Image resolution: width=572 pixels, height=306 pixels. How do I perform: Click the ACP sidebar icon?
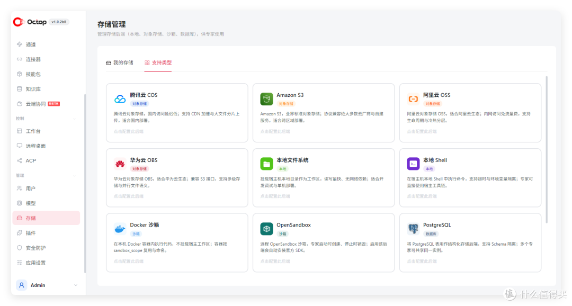tap(20, 160)
